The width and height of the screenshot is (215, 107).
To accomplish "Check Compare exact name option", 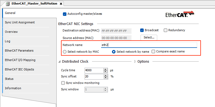I will pyautogui.click(x=153, y=52).
